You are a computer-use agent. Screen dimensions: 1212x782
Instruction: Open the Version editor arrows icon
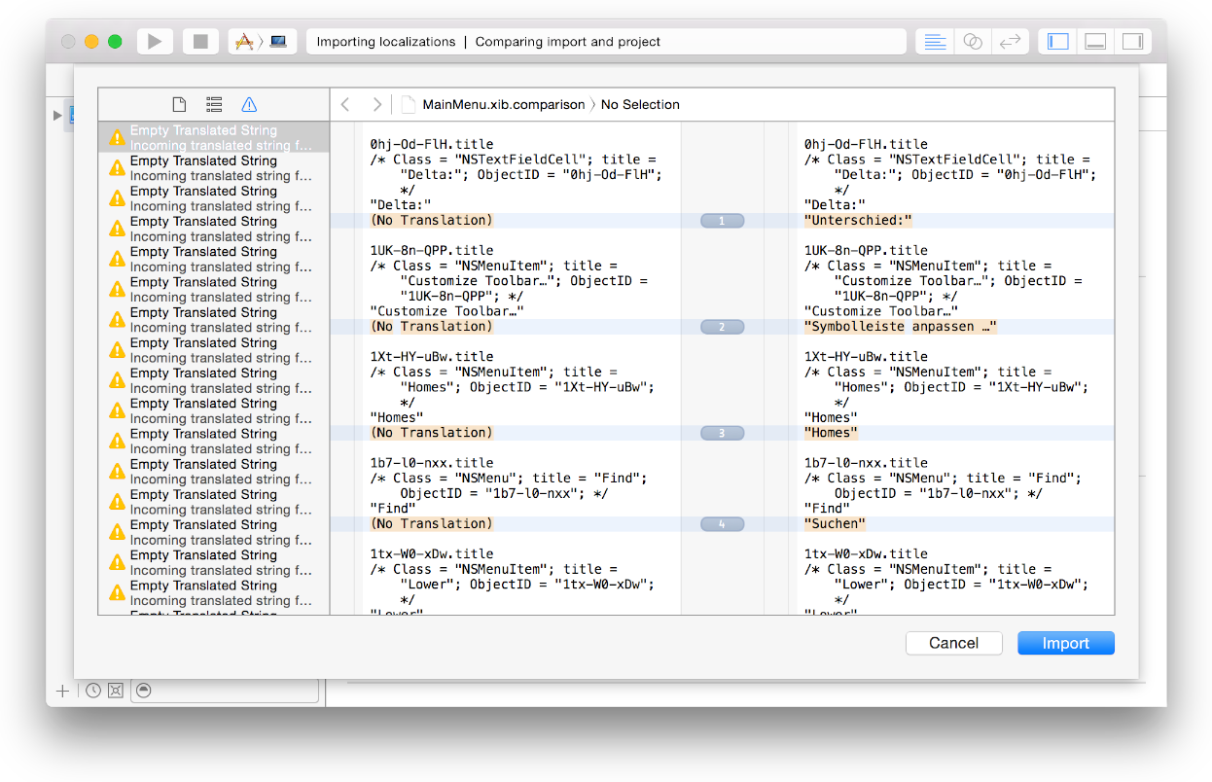point(1010,42)
